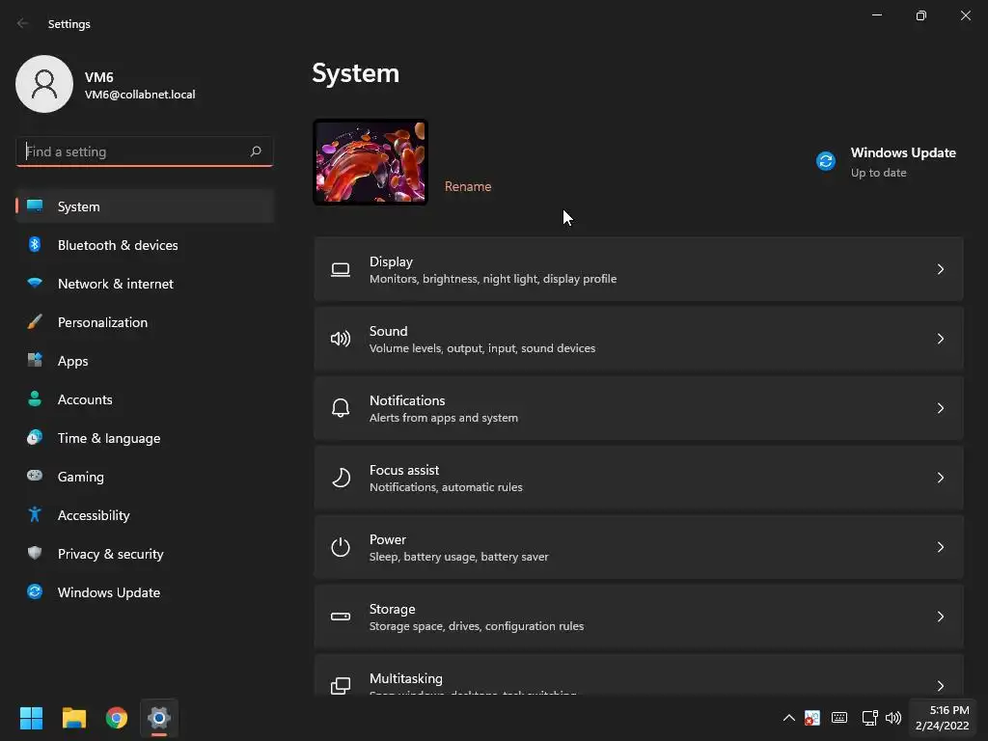The image size is (988, 741).
Task: Expand the Display settings chevron
Action: pos(940,270)
